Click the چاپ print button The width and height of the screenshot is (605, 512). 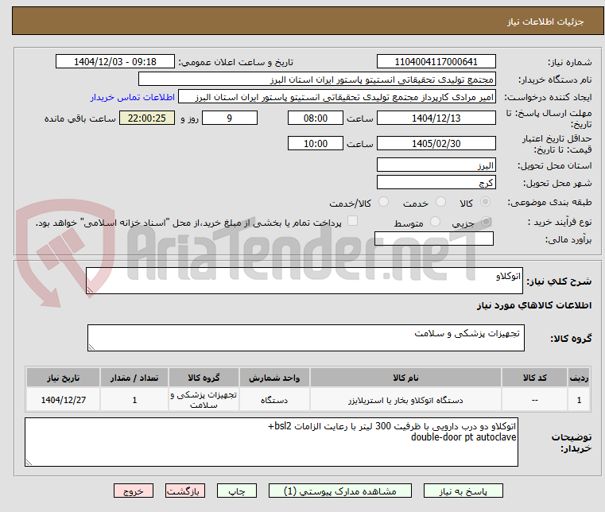tap(237, 491)
